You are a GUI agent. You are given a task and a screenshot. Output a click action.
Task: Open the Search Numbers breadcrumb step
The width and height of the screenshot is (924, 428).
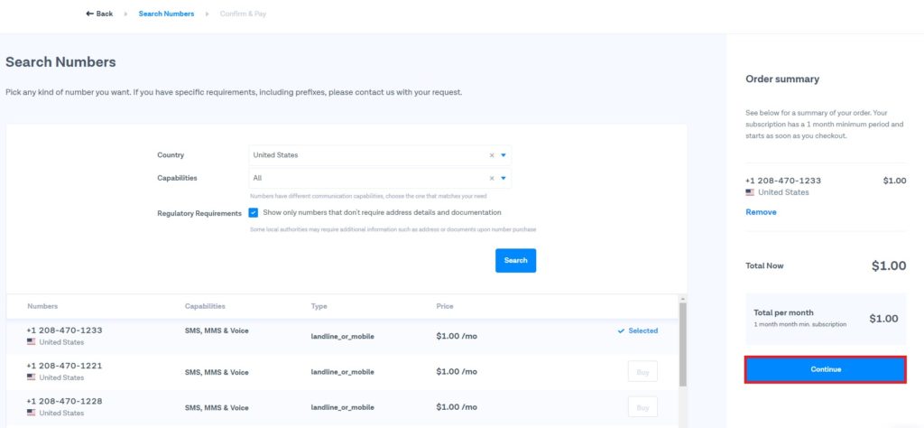click(x=166, y=14)
